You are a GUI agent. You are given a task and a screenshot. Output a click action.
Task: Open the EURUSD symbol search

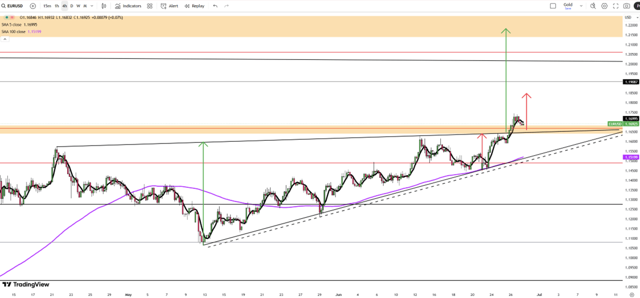click(14, 6)
